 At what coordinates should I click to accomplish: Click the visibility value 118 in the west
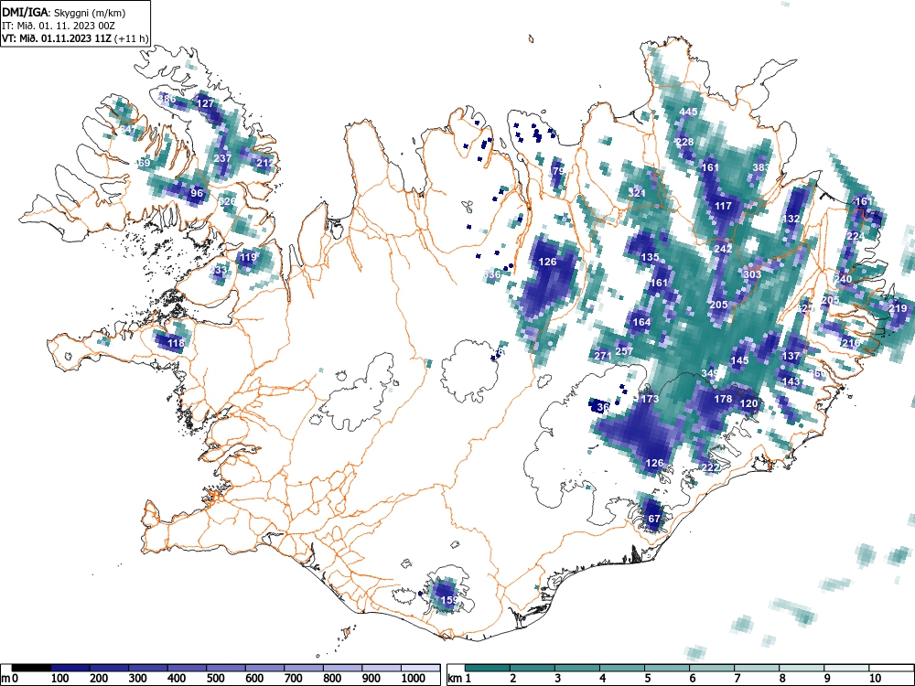(176, 343)
